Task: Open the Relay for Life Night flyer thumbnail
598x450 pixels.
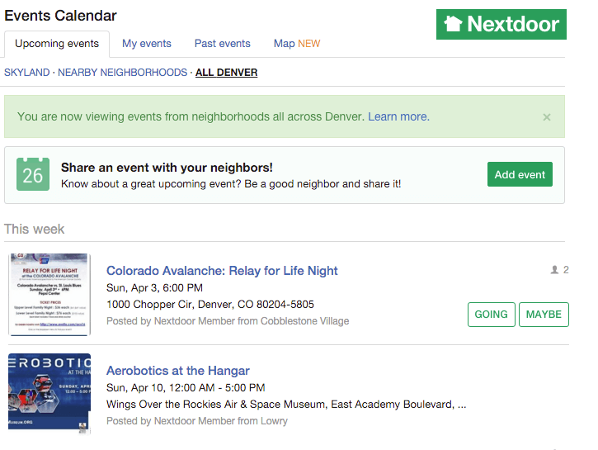Action: (x=49, y=294)
